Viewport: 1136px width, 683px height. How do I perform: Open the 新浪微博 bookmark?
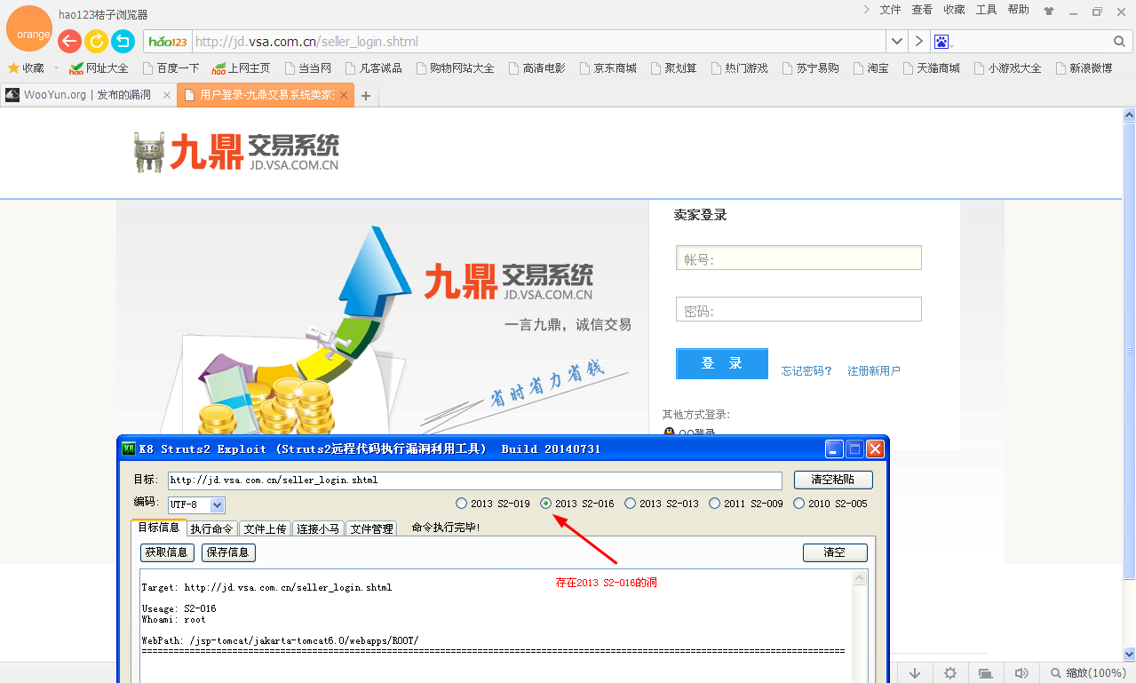pyautogui.click(x=1084, y=68)
